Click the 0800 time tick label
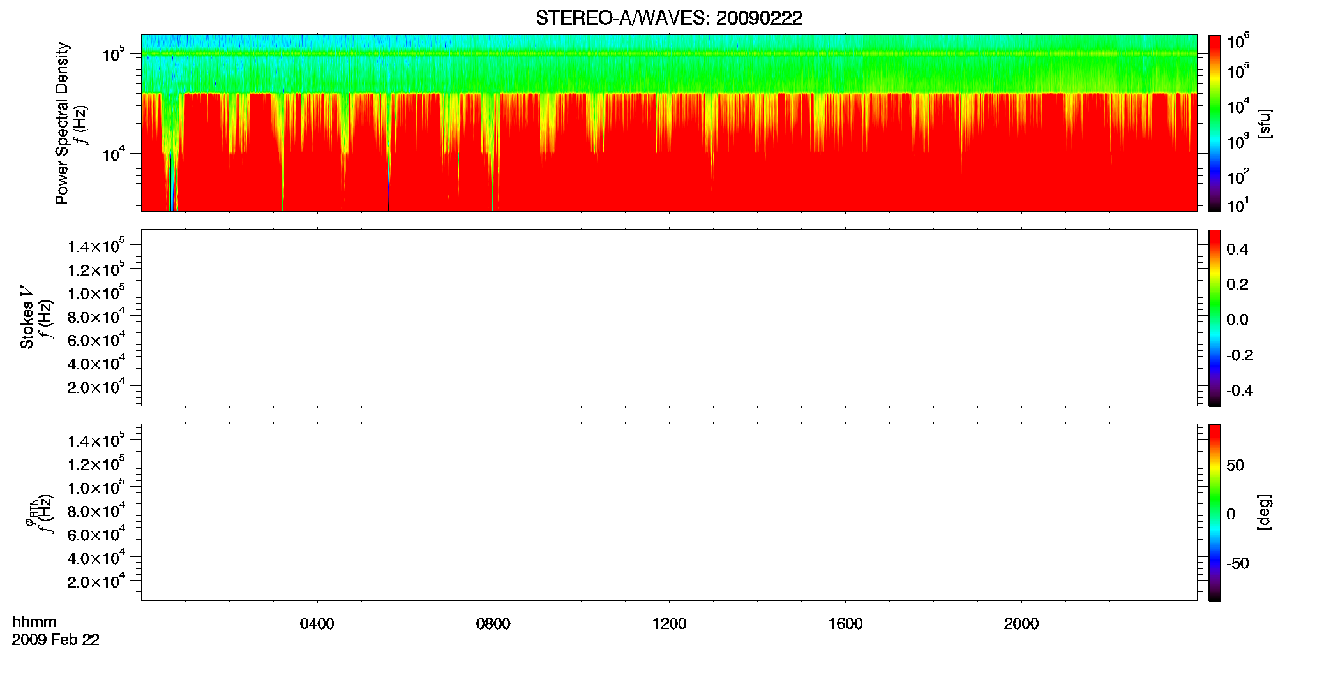The height and width of the screenshot is (689, 1338). coord(493,624)
